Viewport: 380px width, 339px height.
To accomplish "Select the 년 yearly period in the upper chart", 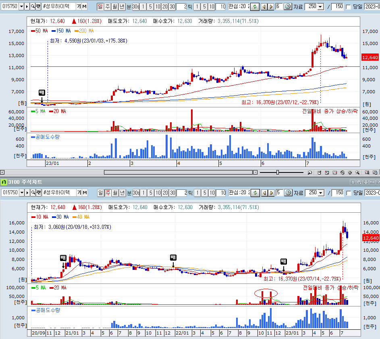I will click(x=122, y=6).
